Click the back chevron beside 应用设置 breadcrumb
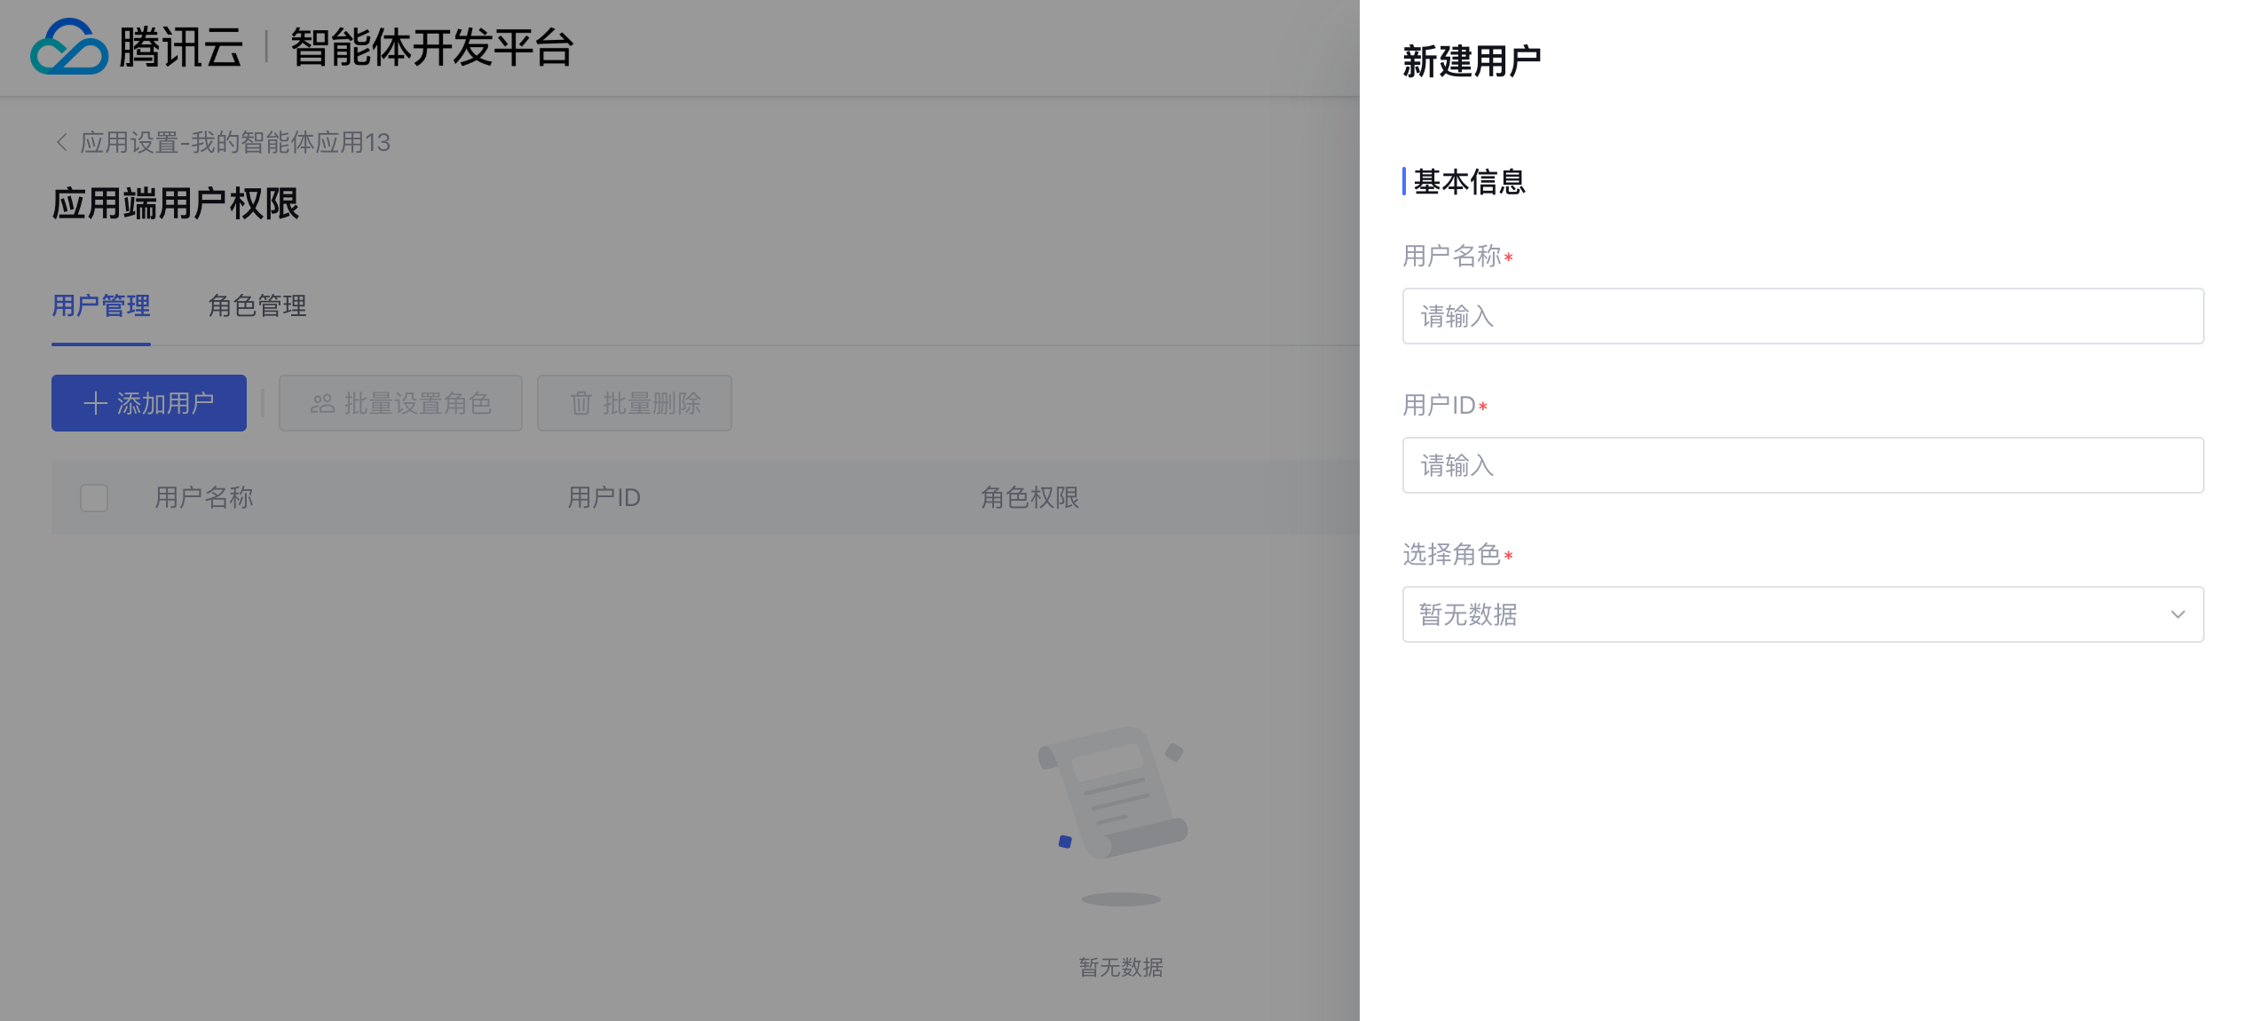The image size is (2242, 1021). click(61, 142)
